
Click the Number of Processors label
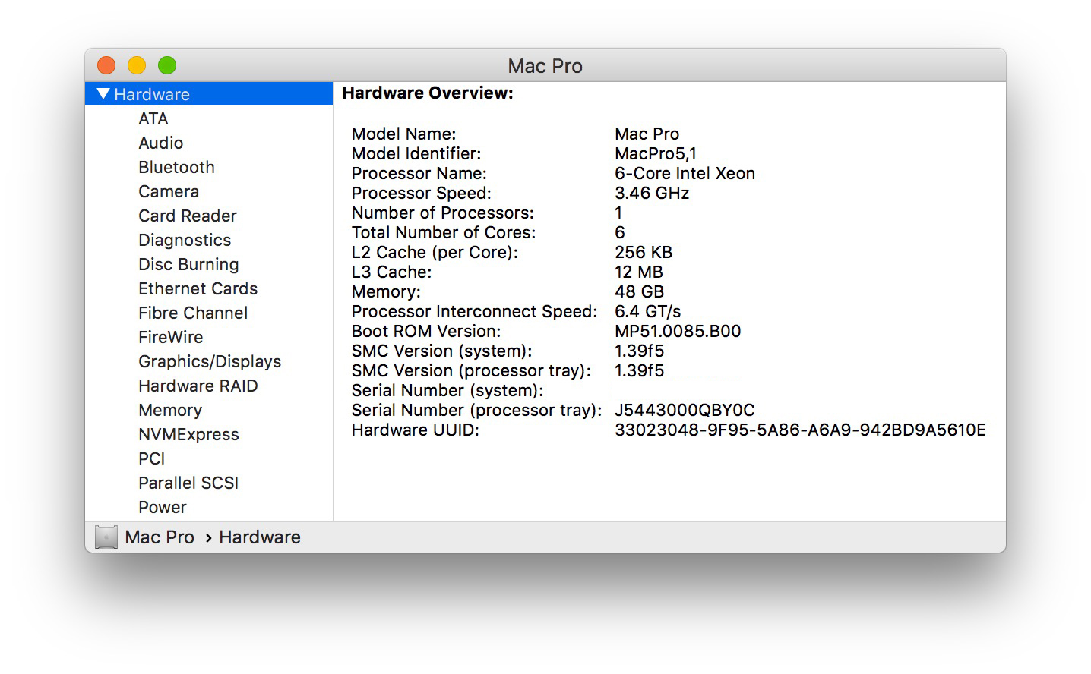pos(443,213)
